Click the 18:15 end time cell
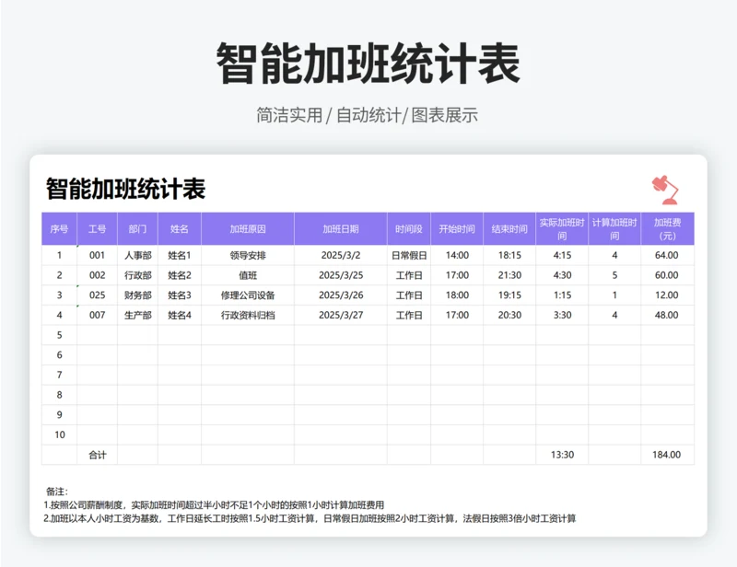737x567 pixels. tap(509, 255)
